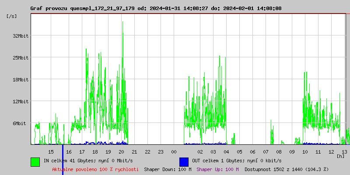Click the 18Mbit y-axis label
This screenshot has height=175, width=350.
tap(21, 80)
